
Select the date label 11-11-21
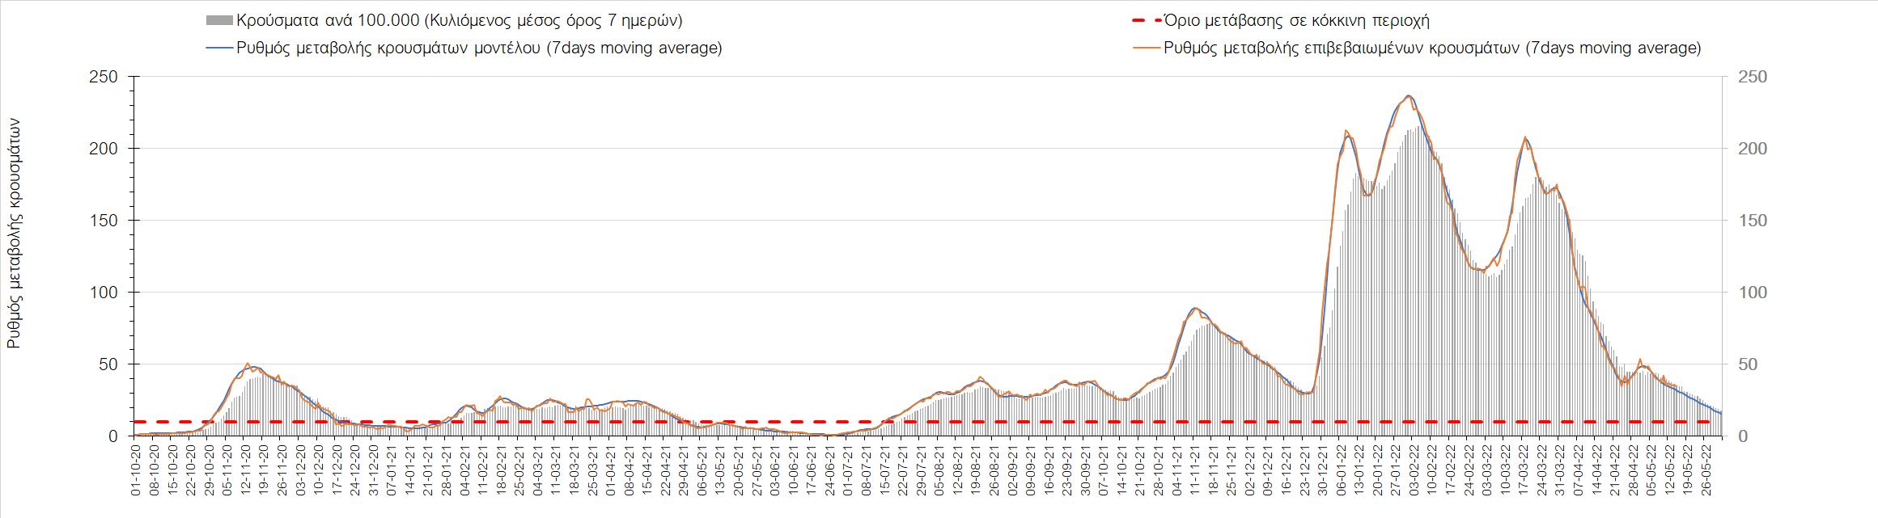pyautogui.click(x=1195, y=470)
